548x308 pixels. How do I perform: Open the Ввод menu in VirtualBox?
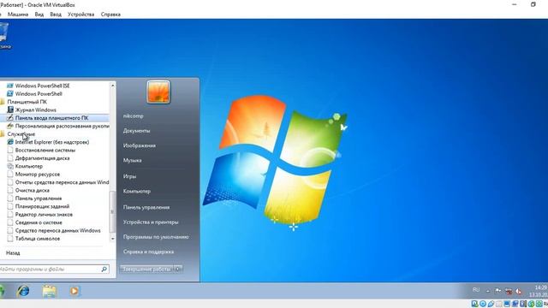tap(56, 15)
